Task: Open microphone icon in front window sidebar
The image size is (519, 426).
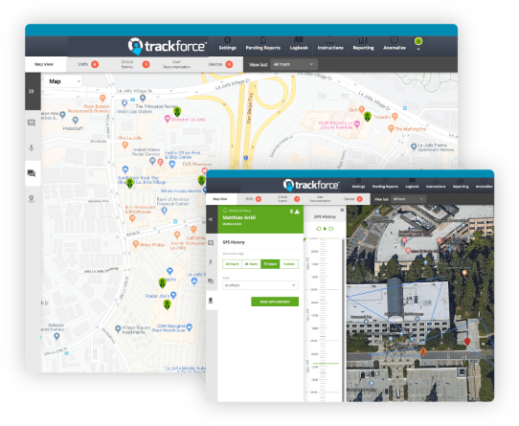Action: (211, 262)
